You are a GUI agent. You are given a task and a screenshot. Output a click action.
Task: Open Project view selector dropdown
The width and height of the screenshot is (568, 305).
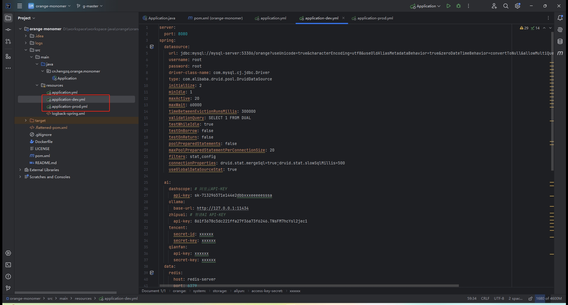tap(26, 18)
